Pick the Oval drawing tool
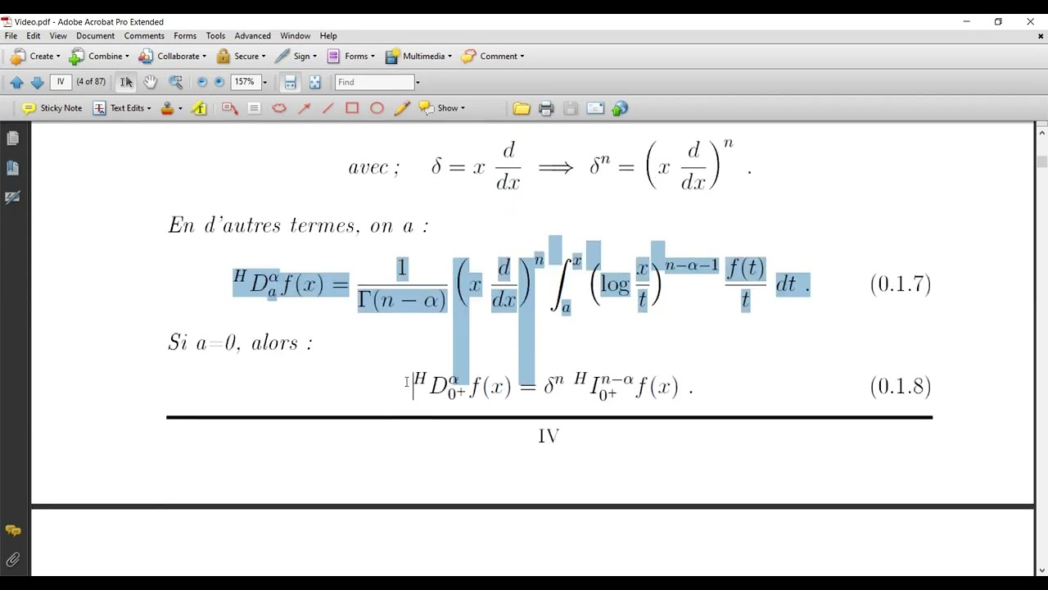1048x590 pixels. [377, 108]
